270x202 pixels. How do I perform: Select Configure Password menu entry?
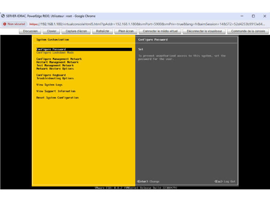(51, 49)
